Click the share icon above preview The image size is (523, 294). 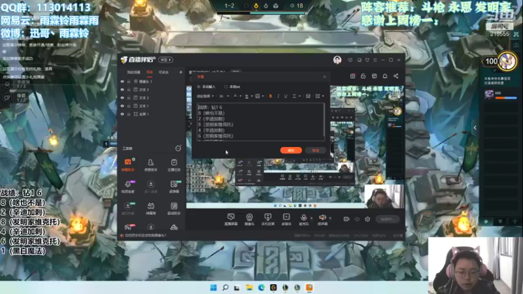click(396, 76)
